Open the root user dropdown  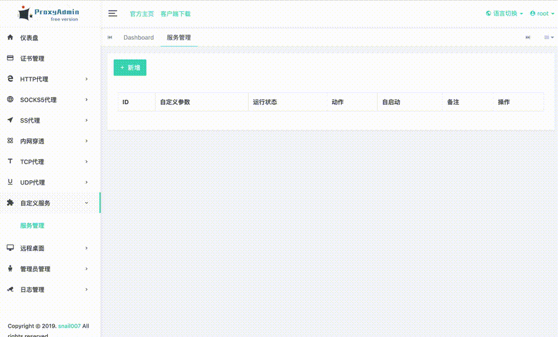(x=542, y=14)
